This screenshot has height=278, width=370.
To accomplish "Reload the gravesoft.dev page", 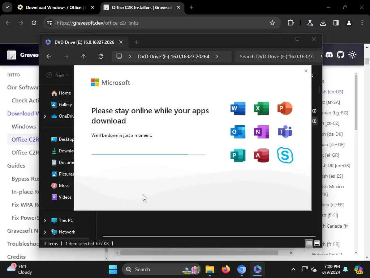I will (34, 23).
